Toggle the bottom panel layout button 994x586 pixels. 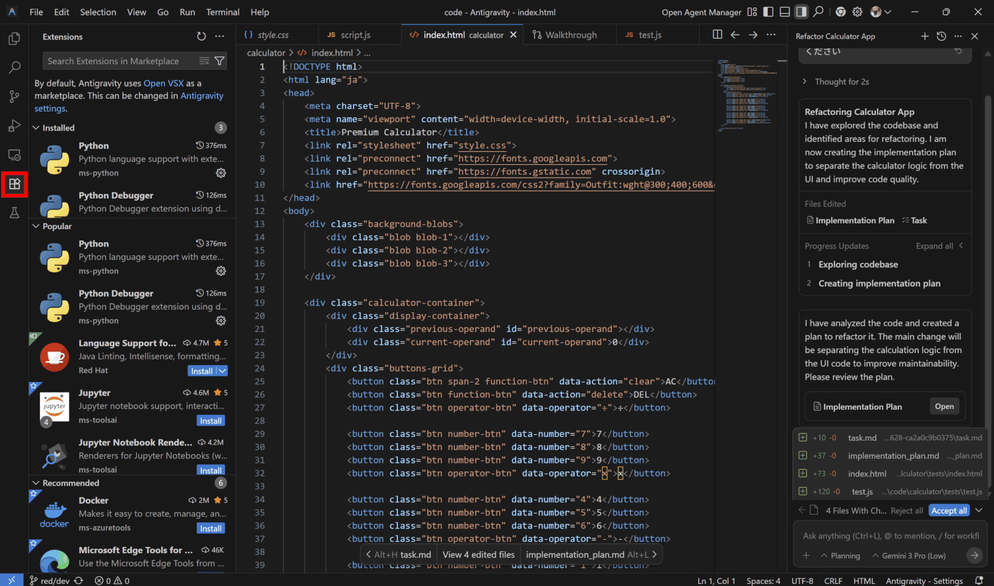pos(784,12)
